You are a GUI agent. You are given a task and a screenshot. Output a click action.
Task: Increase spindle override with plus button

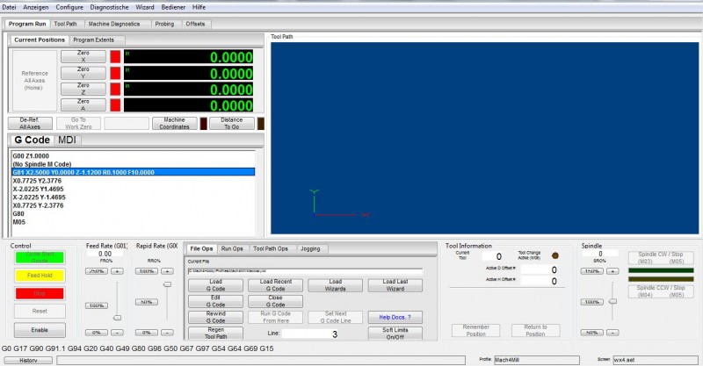pyautogui.click(x=612, y=271)
